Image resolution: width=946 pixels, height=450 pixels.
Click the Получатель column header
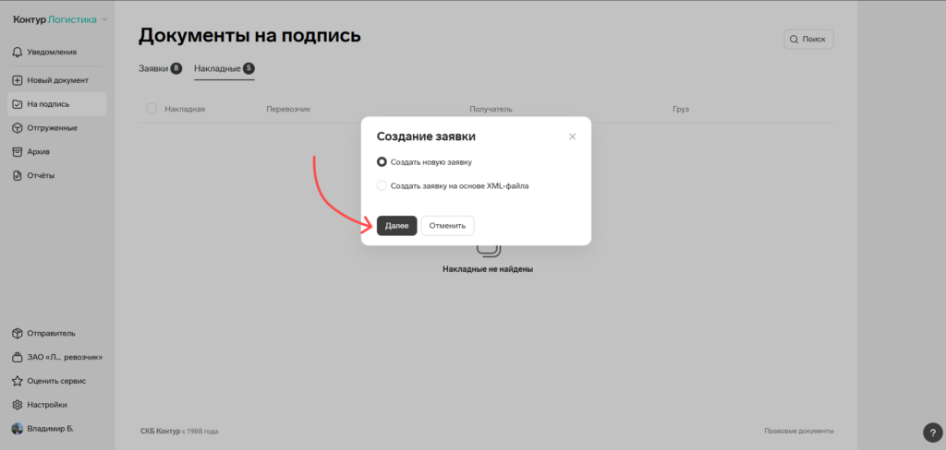tap(491, 109)
